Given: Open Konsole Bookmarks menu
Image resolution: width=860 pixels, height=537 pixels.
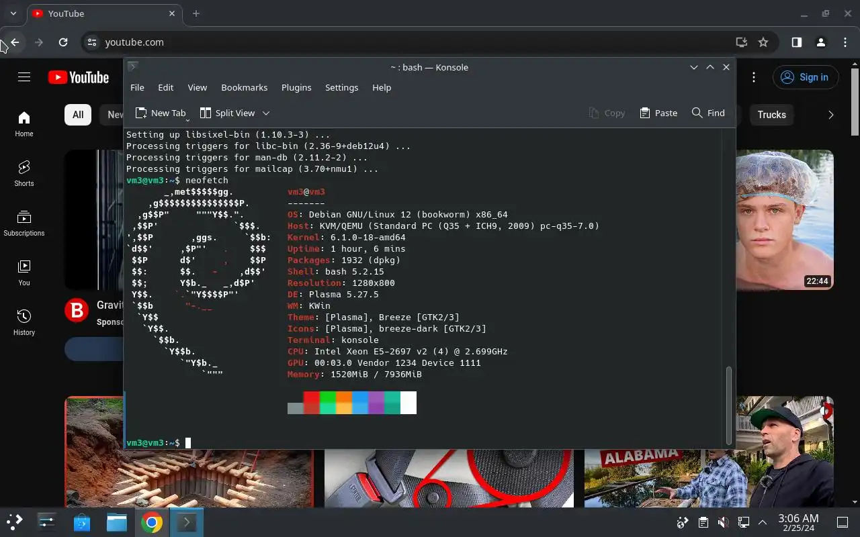Looking at the screenshot, I should pos(245,87).
